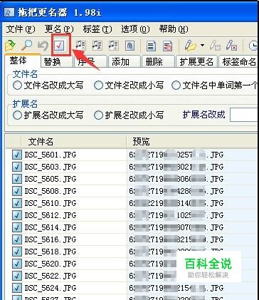
Task: Uncheck the DSC_5603.JPG checkbox
Action: pyautogui.click(x=17, y=167)
